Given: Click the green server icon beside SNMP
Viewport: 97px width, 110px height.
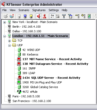Looking at the screenshot, I should (19, 68).
